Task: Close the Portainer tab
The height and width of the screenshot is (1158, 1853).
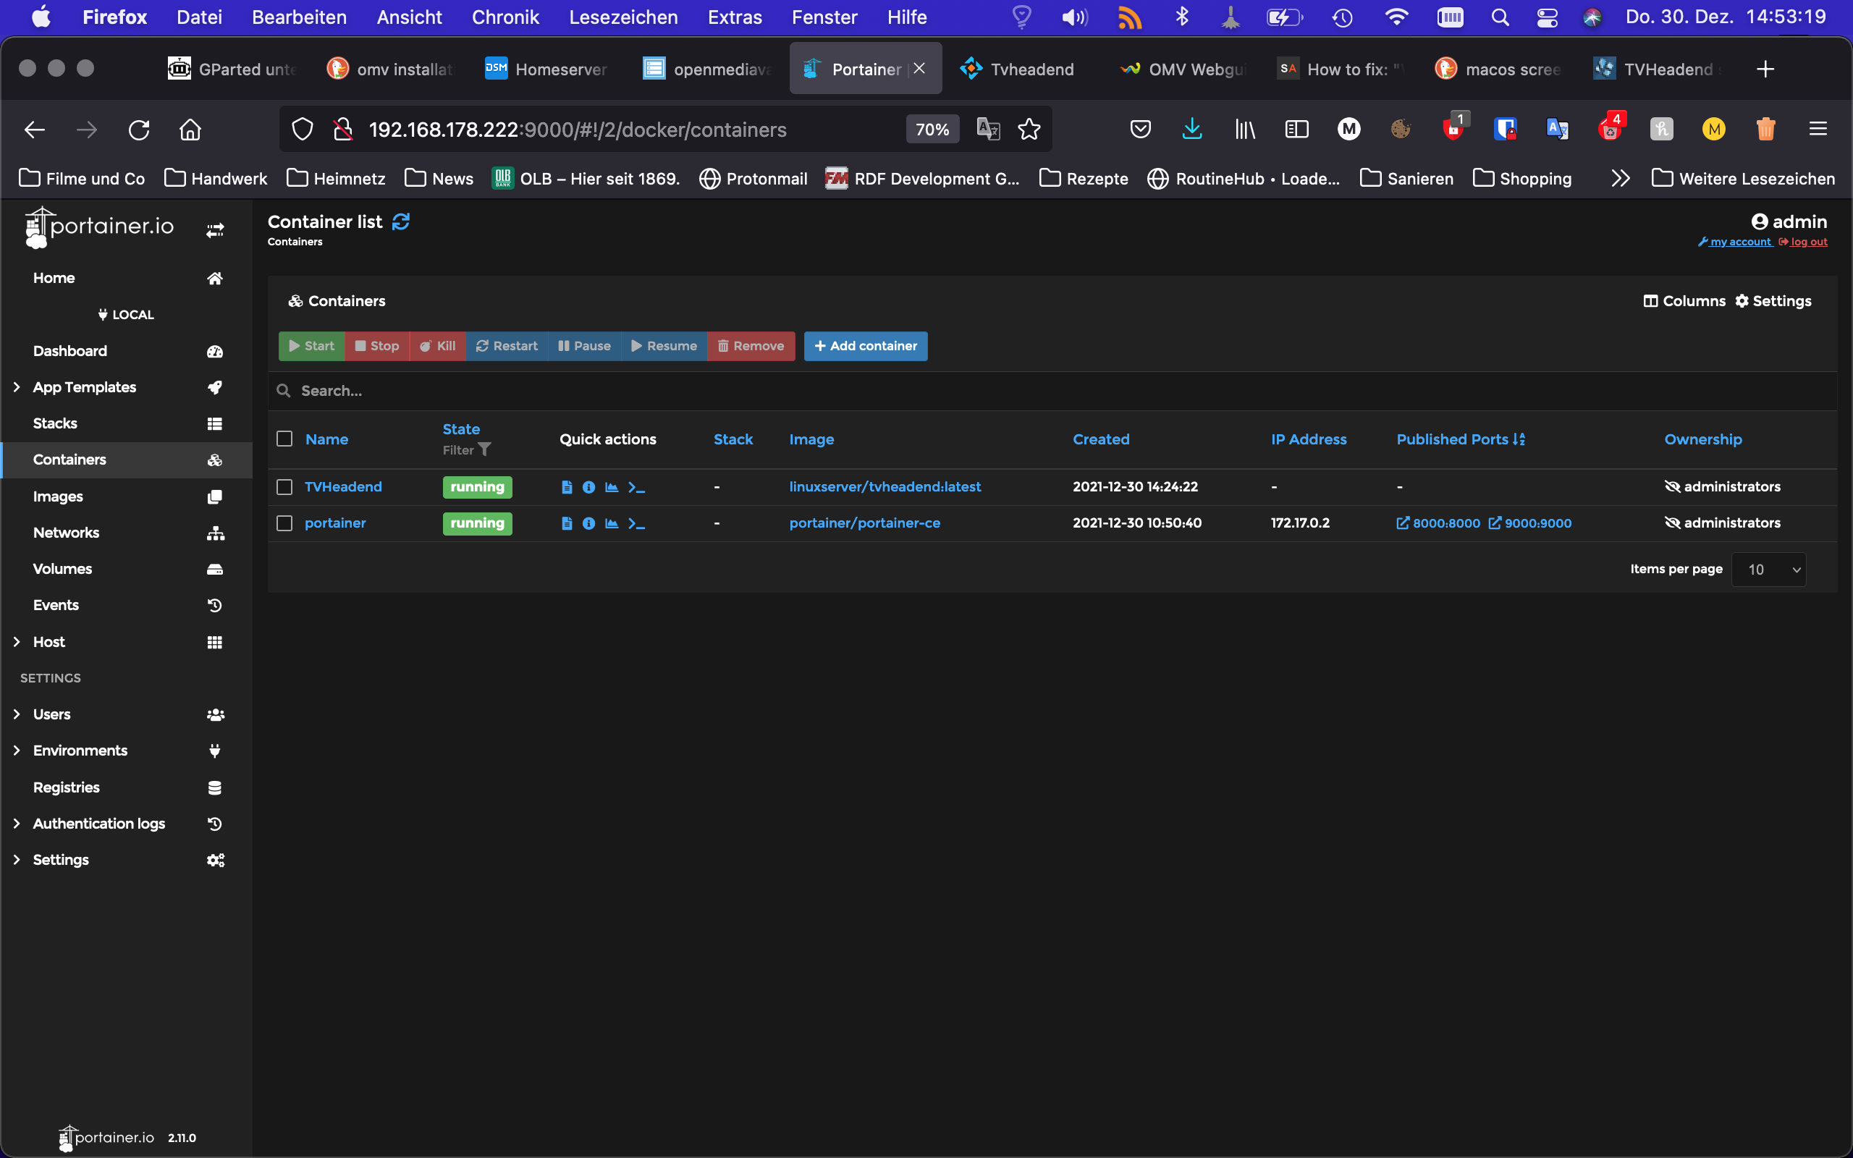Action: tap(919, 69)
